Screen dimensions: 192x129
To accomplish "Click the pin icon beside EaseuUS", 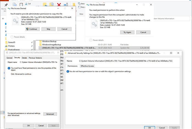I will tap(32, 42).
